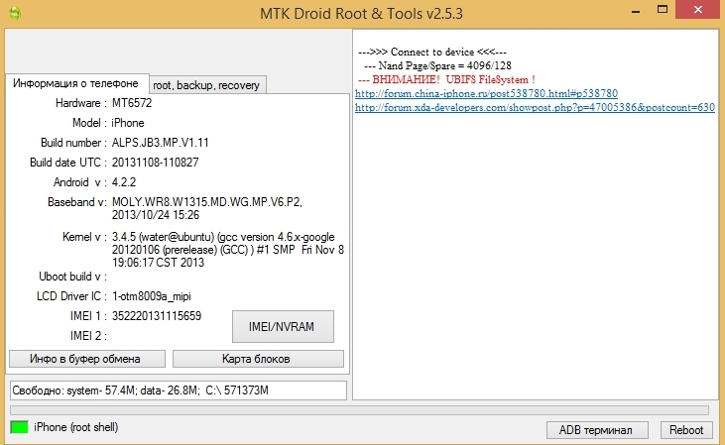This screenshot has width=725, height=445.
Task: Click the green device connection indicator
Action: tap(19, 427)
